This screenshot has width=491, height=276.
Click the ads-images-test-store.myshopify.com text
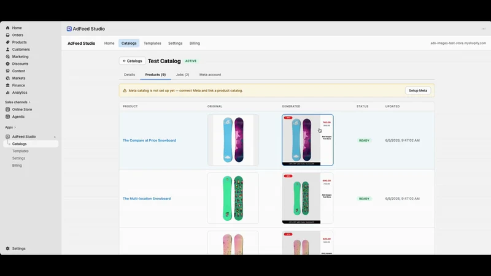tap(458, 43)
